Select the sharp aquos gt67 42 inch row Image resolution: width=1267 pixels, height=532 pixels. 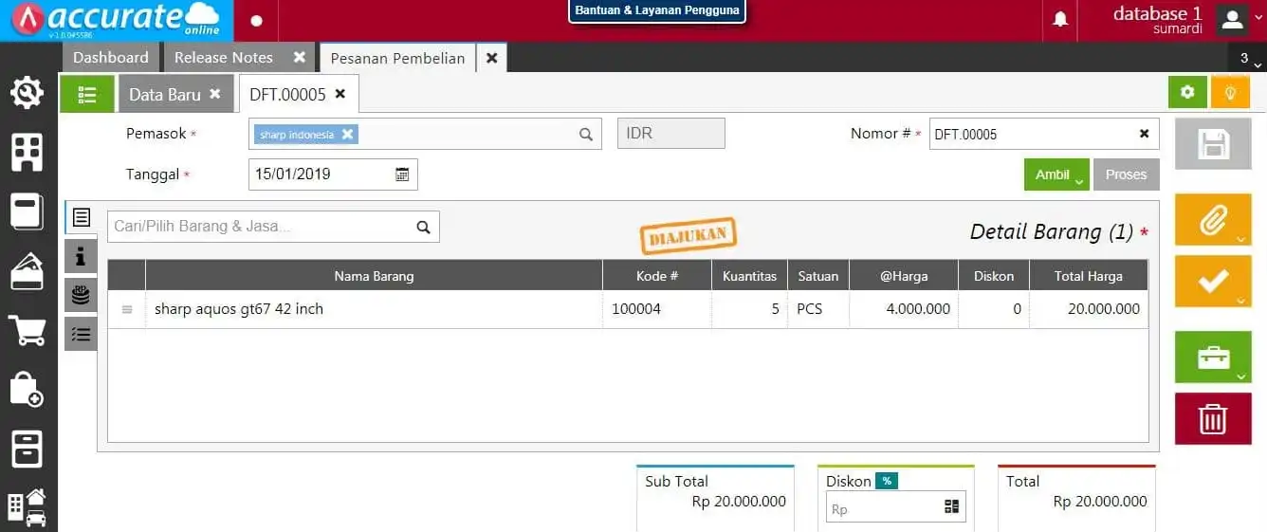point(628,309)
